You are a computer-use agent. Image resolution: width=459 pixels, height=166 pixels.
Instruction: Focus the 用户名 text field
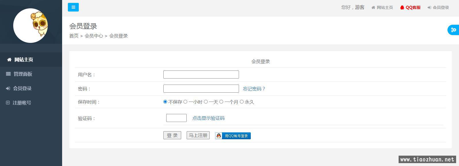[x=201, y=75]
